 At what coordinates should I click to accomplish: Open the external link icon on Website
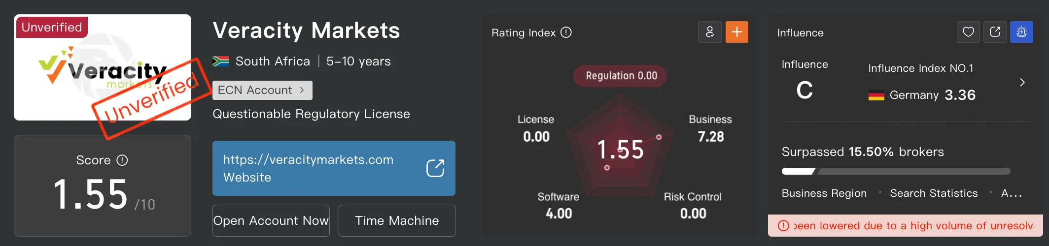click(435, 168)
